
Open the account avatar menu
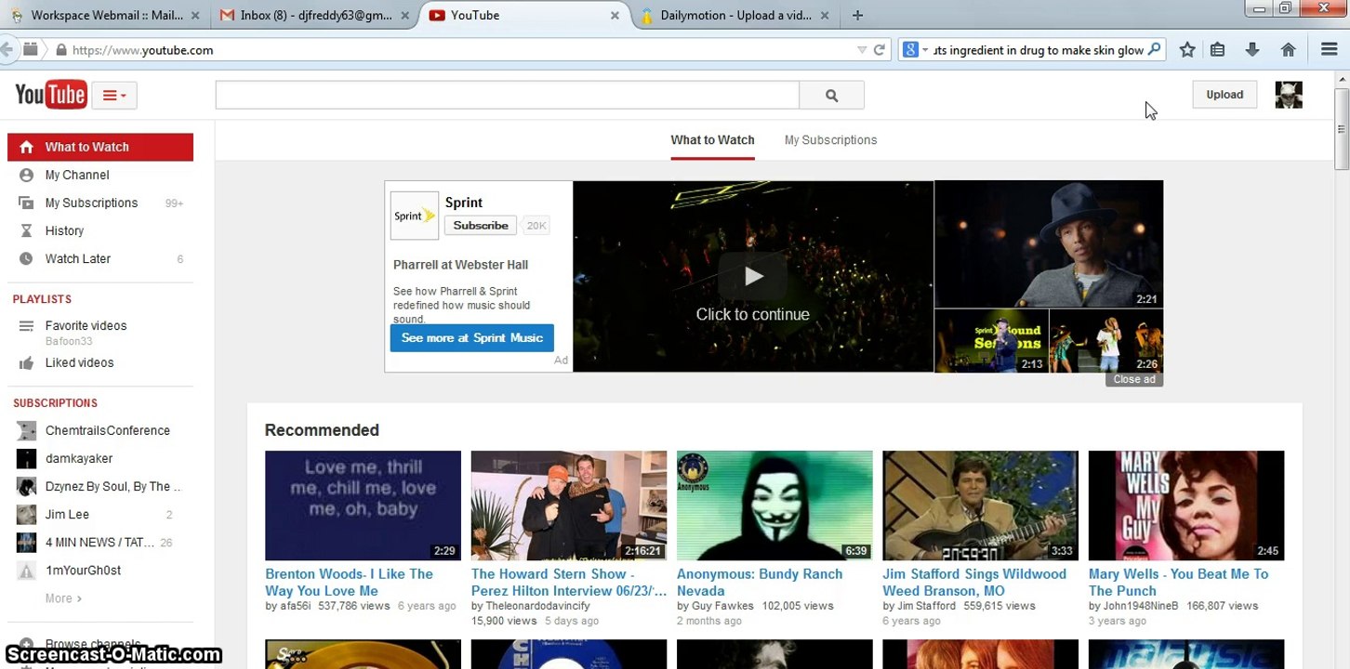pos(1289,95)
